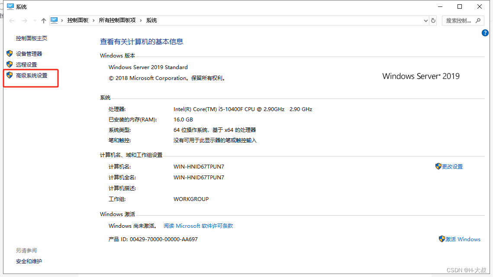
Task: Click the shield icon beside 更改设置
Action: pyautogui.click(x=438, y=166)
